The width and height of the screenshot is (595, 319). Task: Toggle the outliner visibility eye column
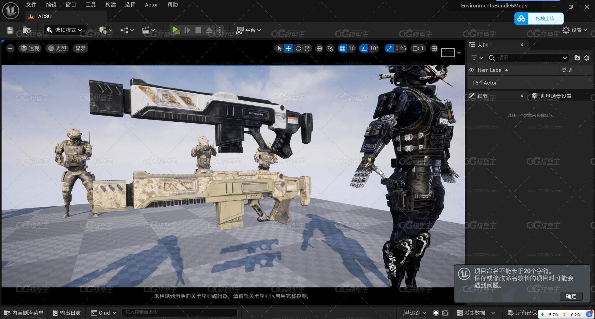pos(471,70)
